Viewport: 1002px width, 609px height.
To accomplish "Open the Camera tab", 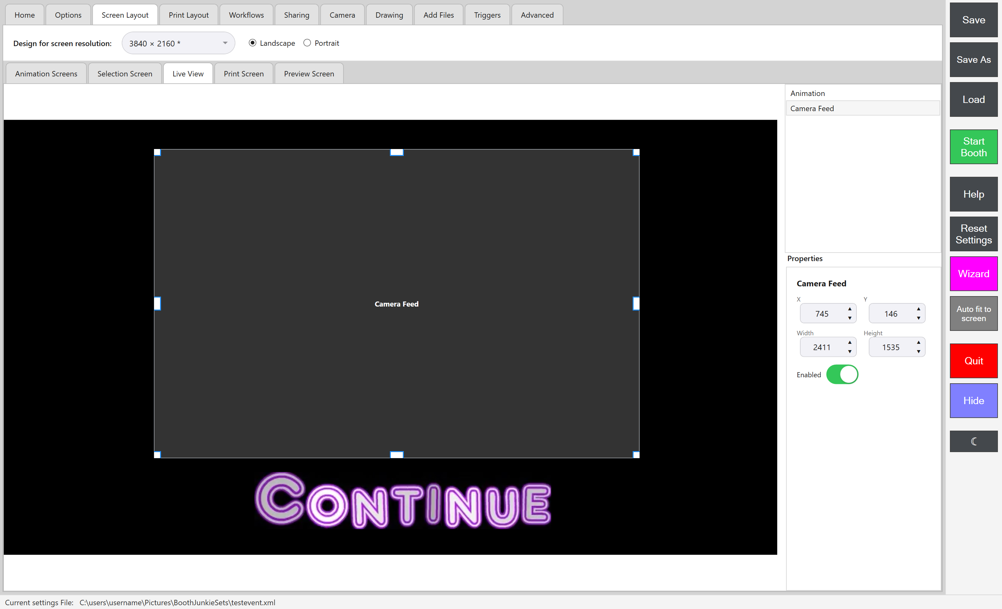I will [x=342, y=15].
